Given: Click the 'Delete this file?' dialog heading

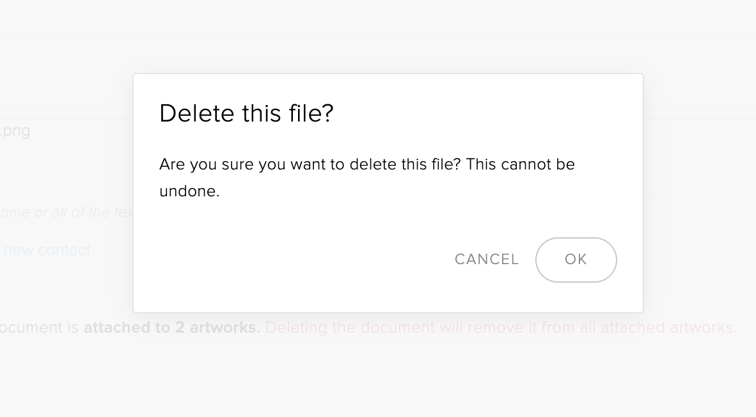Looking at the screenshot, I should pyautogui.click(x=246, y=114).
